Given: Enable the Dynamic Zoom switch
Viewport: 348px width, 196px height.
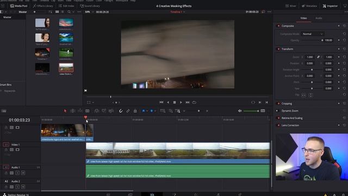Looking at the screenshot, I should tap(277, 111).
